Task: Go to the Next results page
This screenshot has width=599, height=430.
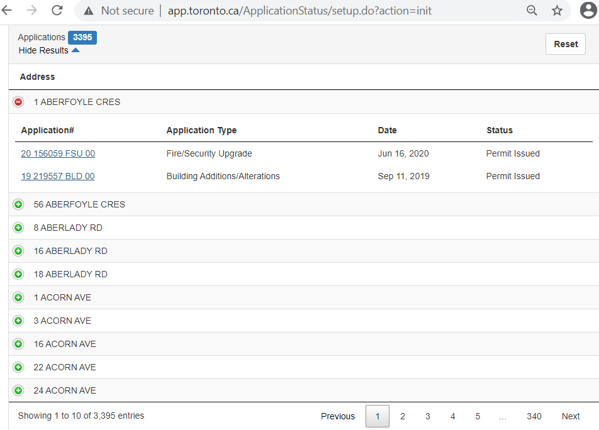Action: [x=571, y=416]
